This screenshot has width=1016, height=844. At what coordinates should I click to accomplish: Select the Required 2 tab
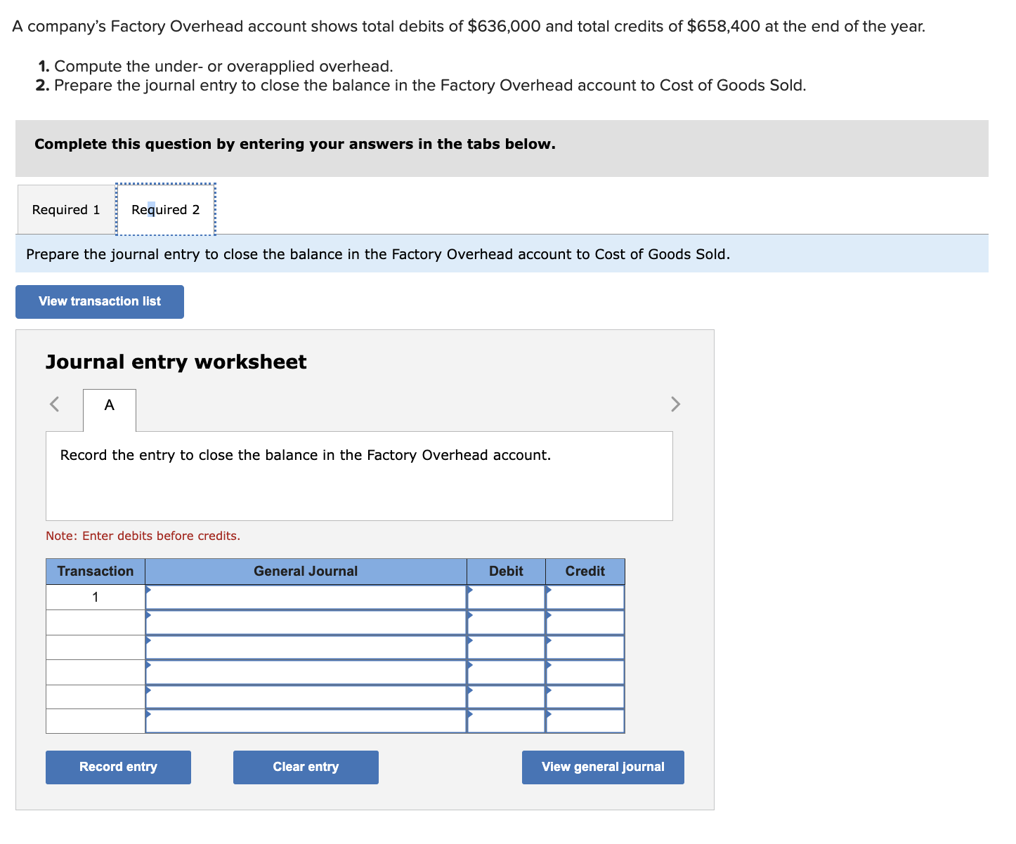pos(164,209)
